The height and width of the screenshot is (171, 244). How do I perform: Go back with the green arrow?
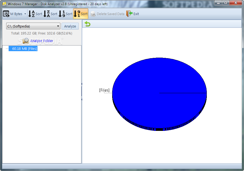(87, 24)
